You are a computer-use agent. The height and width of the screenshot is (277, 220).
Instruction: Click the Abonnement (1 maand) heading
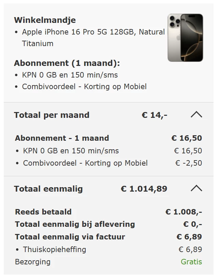click(67, 63)
